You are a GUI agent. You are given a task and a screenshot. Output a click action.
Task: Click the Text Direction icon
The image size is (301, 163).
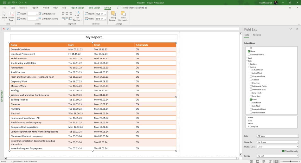pyautogui.click(x=77, y=13)
